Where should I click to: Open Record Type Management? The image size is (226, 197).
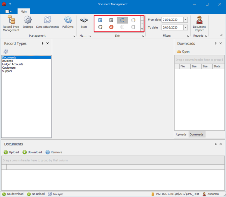coord(11,23)
